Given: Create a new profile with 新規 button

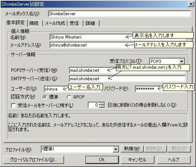Looking at the screenshot, I should coord(132,149).
